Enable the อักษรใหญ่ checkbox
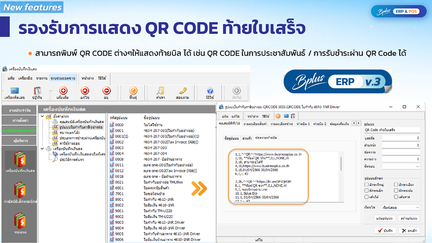 [366, 184]
